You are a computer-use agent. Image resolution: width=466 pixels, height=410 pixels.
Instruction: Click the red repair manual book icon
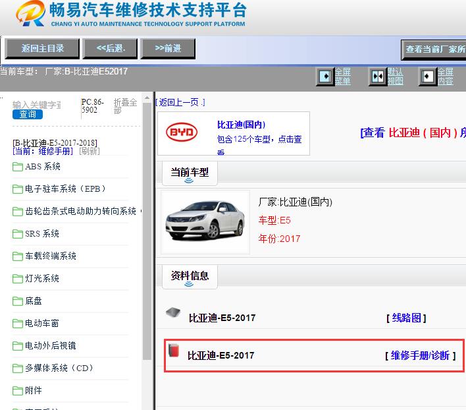(174, 350)
